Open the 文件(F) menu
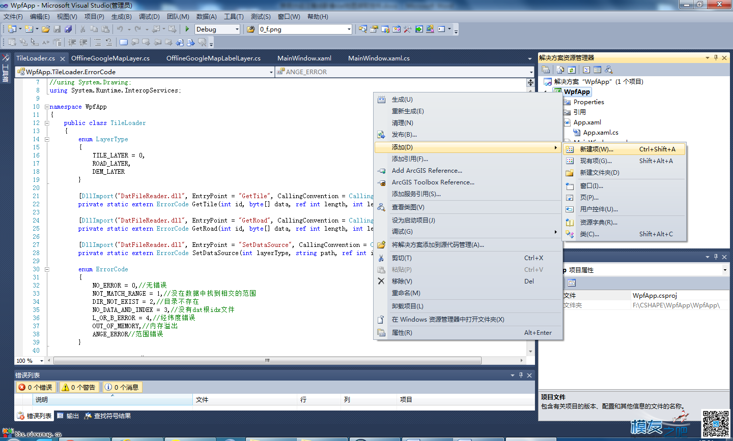This screenshot has height=441, width=733. click(x=13, y=17)
